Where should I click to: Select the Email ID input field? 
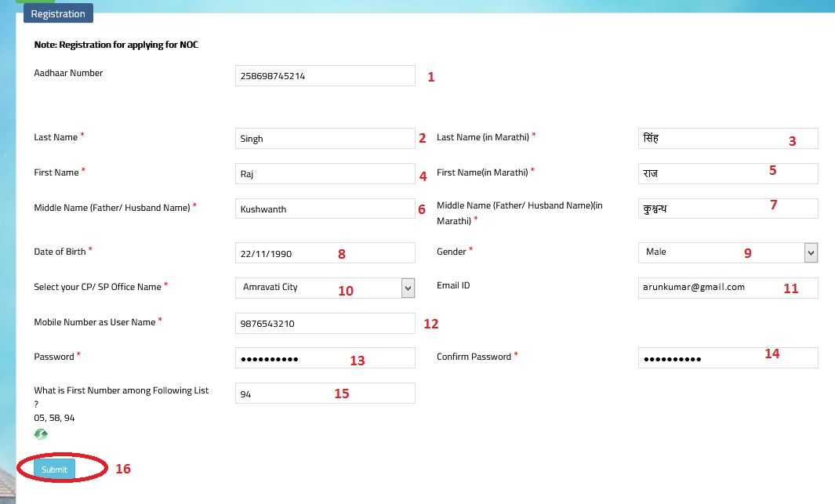click(728, 288)
